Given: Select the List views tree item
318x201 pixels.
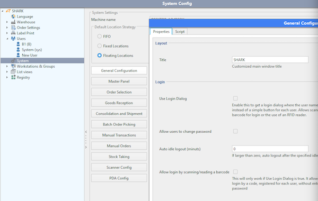Looking at the screenshot, I should (24, 72).
